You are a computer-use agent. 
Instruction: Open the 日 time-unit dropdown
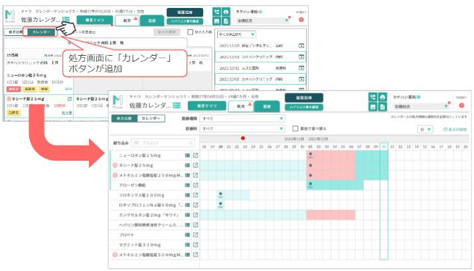[425, 130]
